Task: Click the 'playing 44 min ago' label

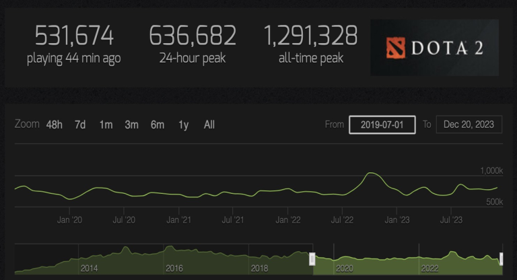Action: (x=74, y=59)
